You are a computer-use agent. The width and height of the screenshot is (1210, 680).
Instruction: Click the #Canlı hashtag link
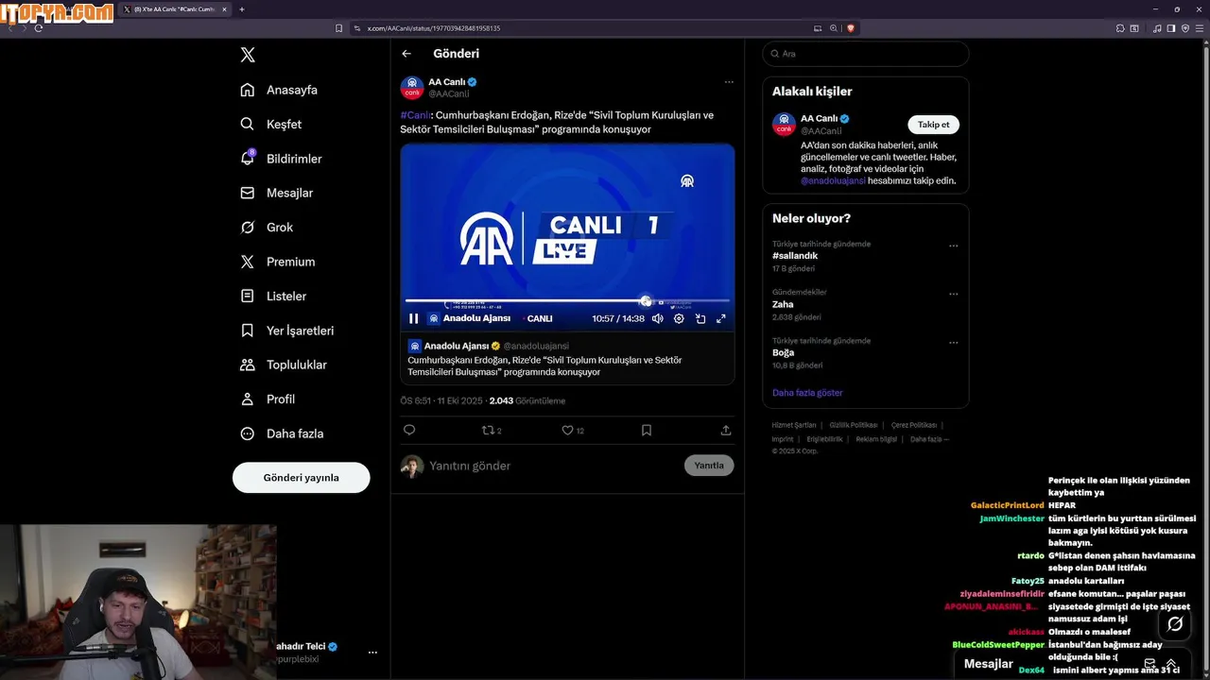click(414, 115)
